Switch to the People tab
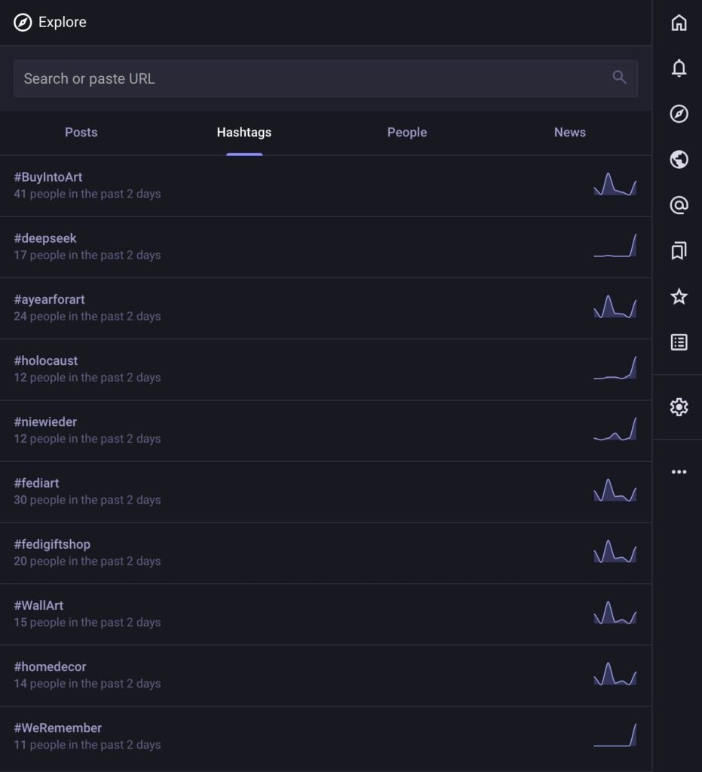 [x=406, y=133]
